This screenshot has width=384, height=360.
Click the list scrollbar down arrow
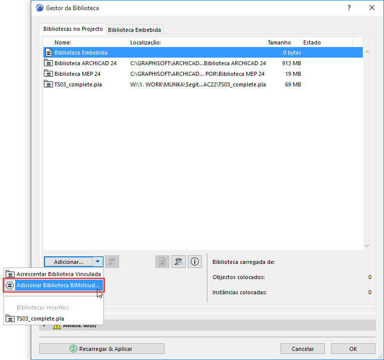[367, 245]
